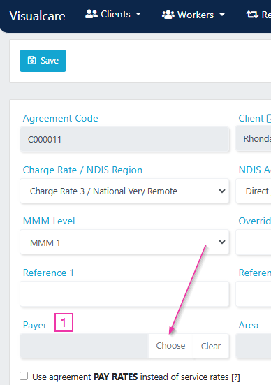
Task: Open the Workers menu
Action: pyautogui.click(x=193, y=15)
